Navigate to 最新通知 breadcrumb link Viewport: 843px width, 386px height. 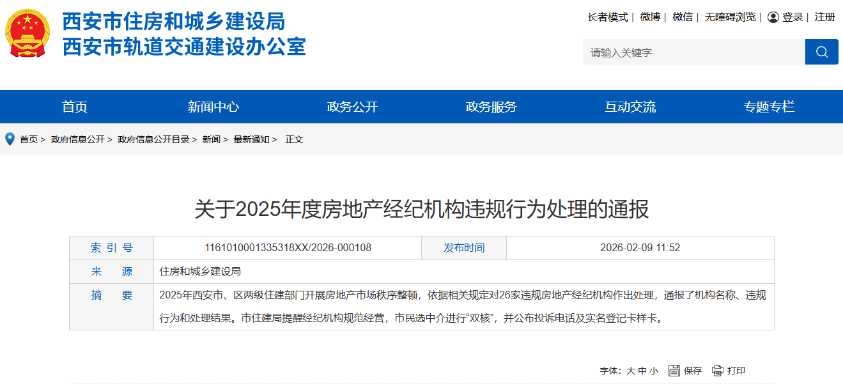tap(251, 139)
